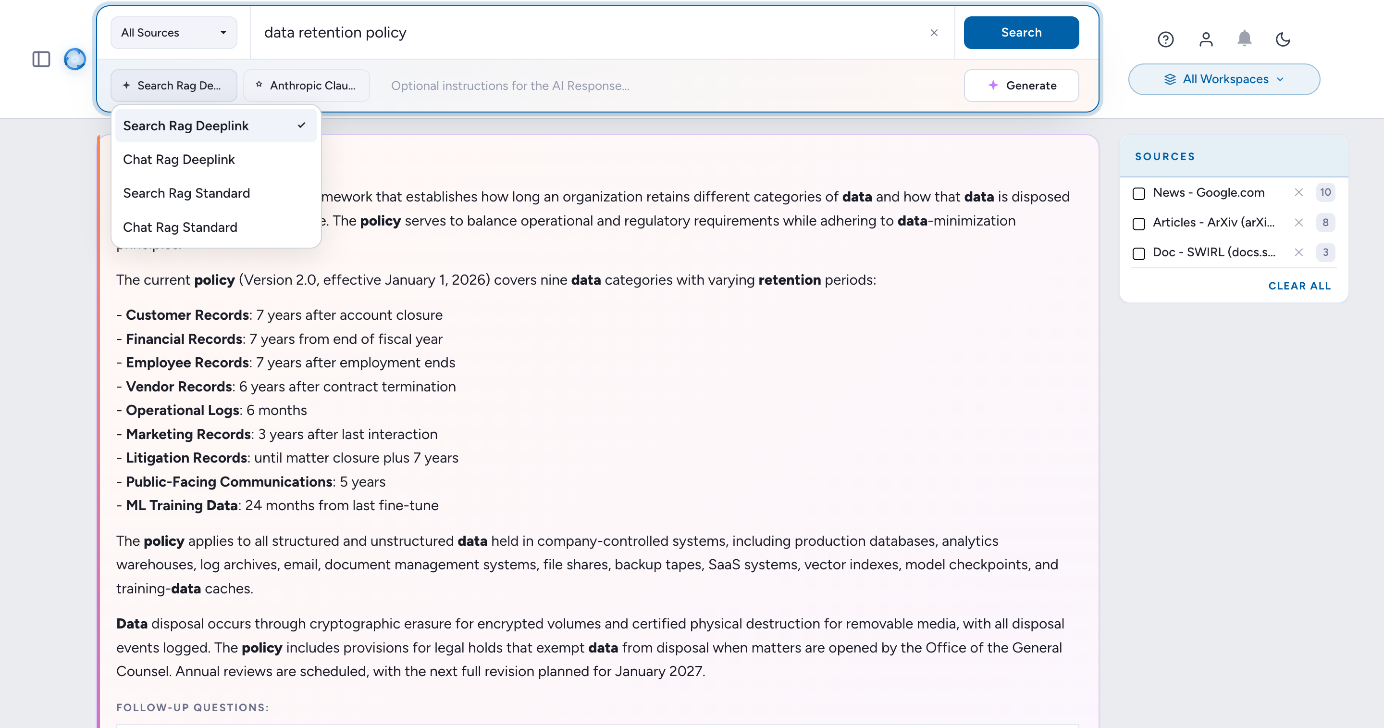Click the Litigation Records list line
The width and height of the screenshot is (1384, 728).
(287, 458)
